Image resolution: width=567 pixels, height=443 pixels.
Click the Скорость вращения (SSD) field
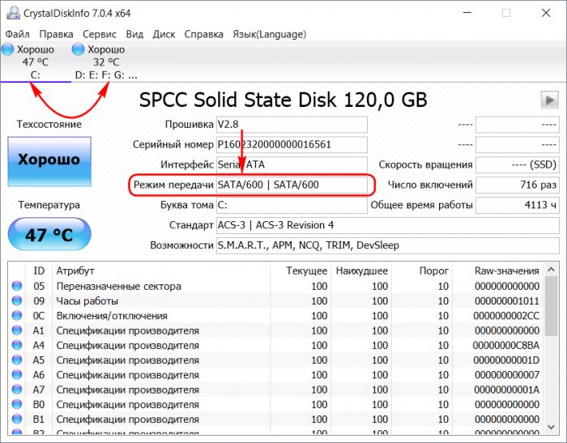[x=518, y=164]
